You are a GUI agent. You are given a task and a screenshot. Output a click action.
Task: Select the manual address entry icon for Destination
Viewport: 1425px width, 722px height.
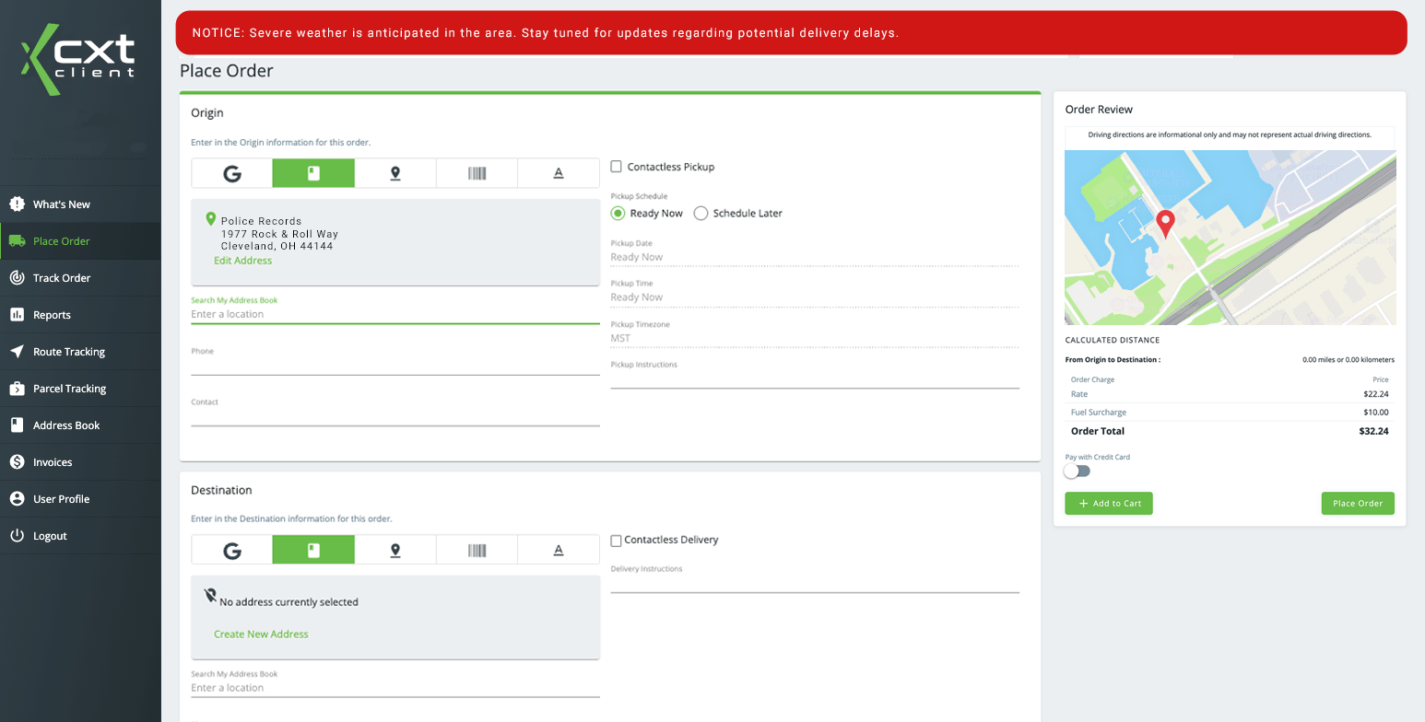(x=558, y=549)
